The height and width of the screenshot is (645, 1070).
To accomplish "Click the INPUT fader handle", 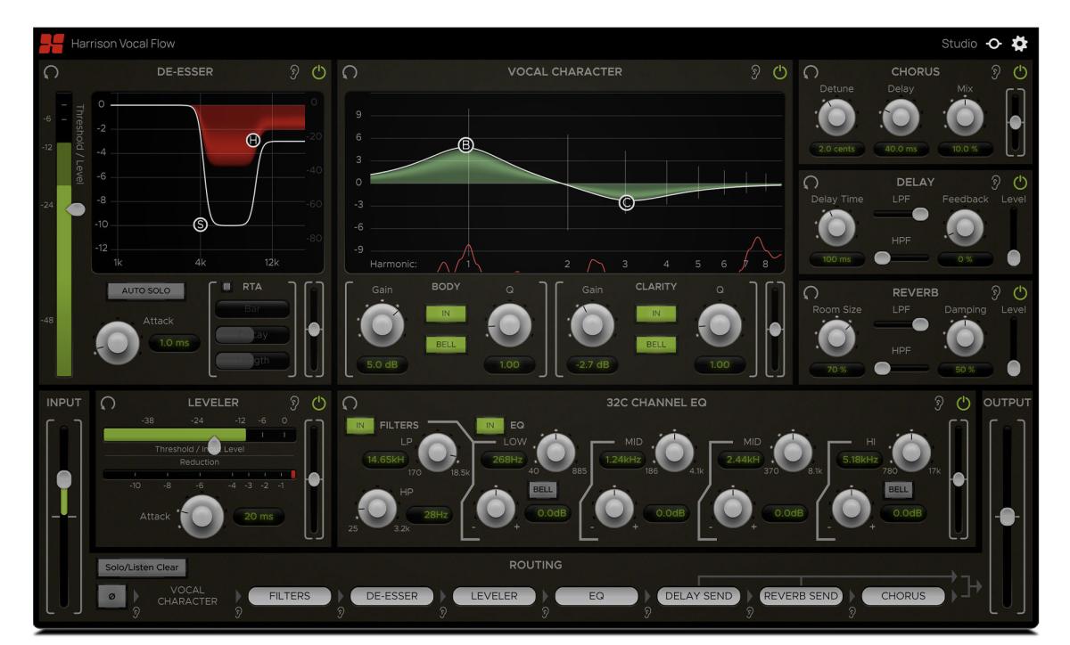I will (64, 479).
